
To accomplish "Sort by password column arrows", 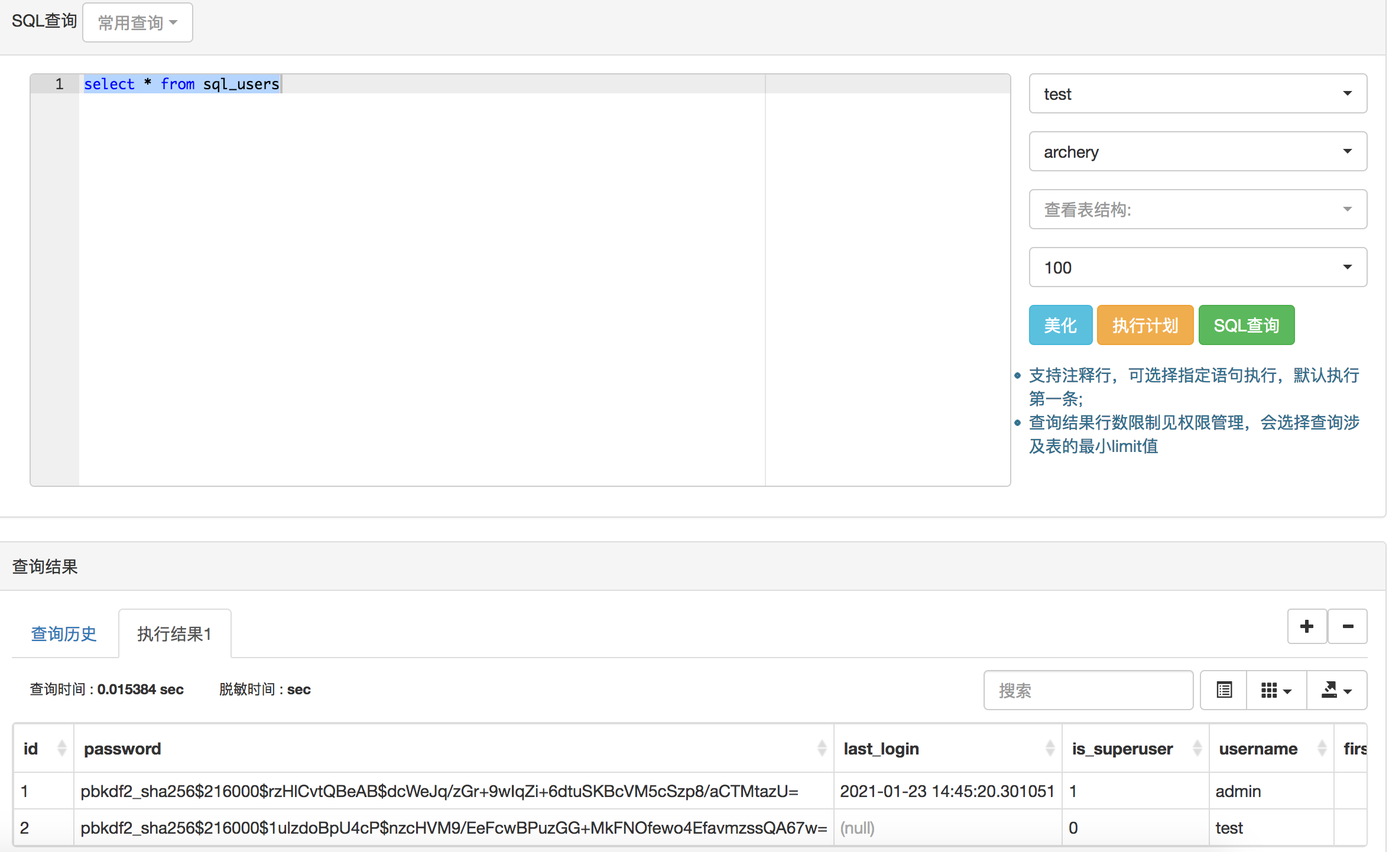I will [x=821, y=748].
